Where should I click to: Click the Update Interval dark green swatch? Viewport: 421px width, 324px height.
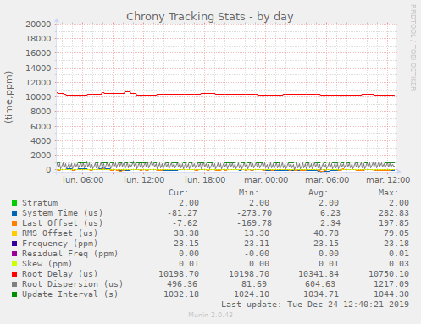[14, 294]
